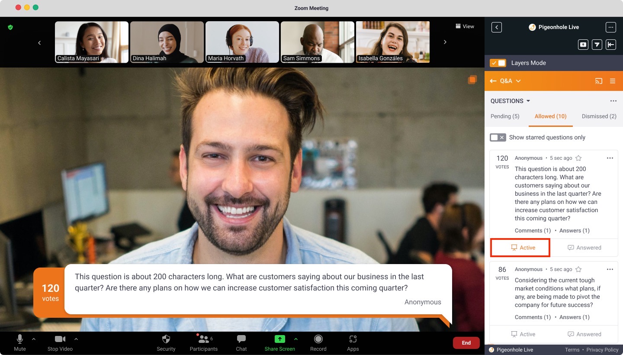Expand the QUESTIONS dropdown
Screen dimensions: 623x355
[x=528, y=101]
